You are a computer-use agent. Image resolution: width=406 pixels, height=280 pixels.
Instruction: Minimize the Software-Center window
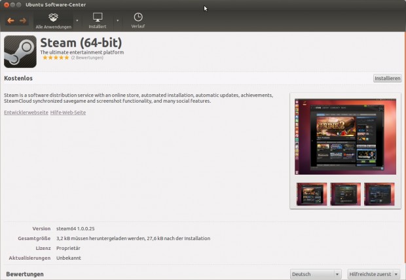click(12, 5)
